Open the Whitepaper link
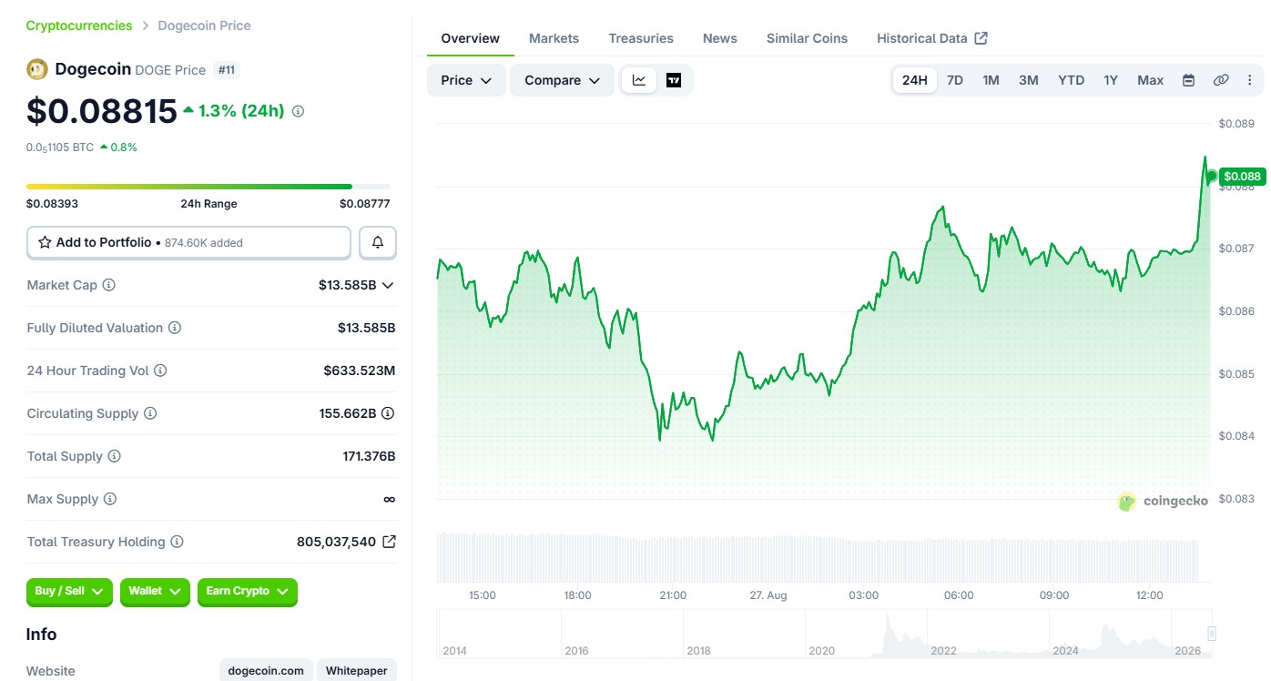 (357, 671)
